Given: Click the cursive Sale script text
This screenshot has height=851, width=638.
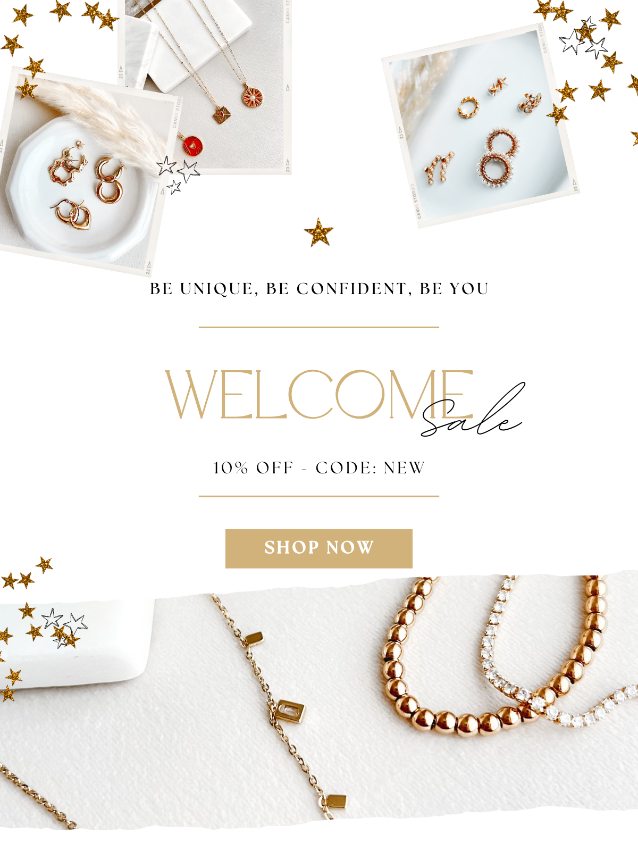Looking at the screenshot, I should (x=473, y=411).
